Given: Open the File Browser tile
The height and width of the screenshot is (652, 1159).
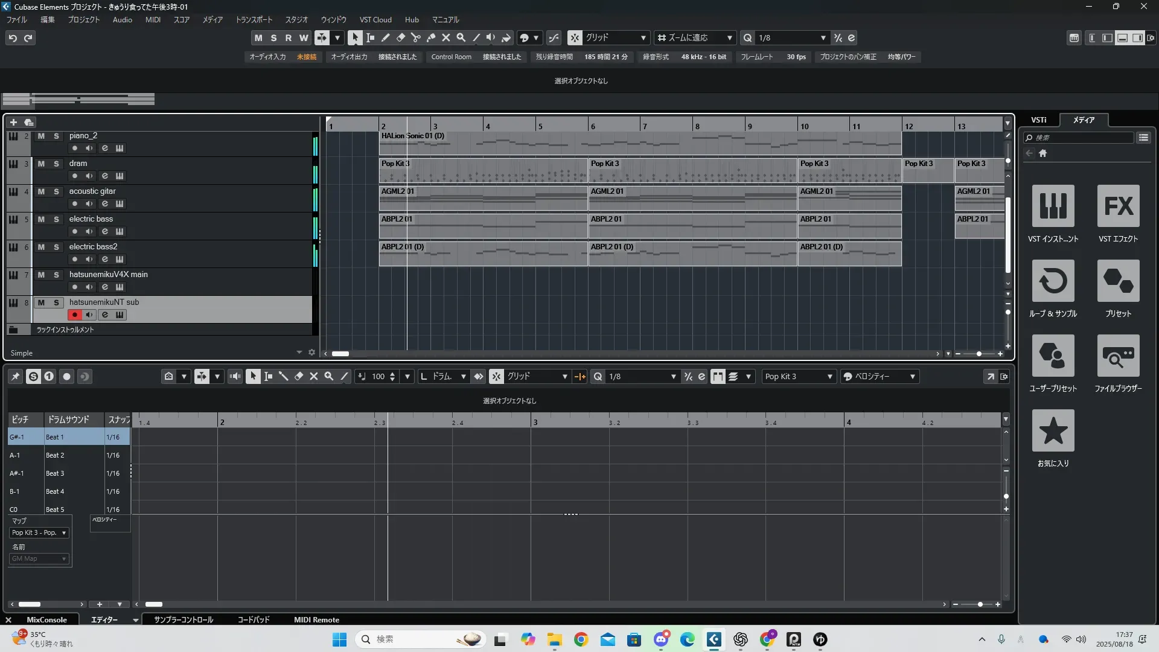Looking at the screenshot, I should pos(1118,356).
